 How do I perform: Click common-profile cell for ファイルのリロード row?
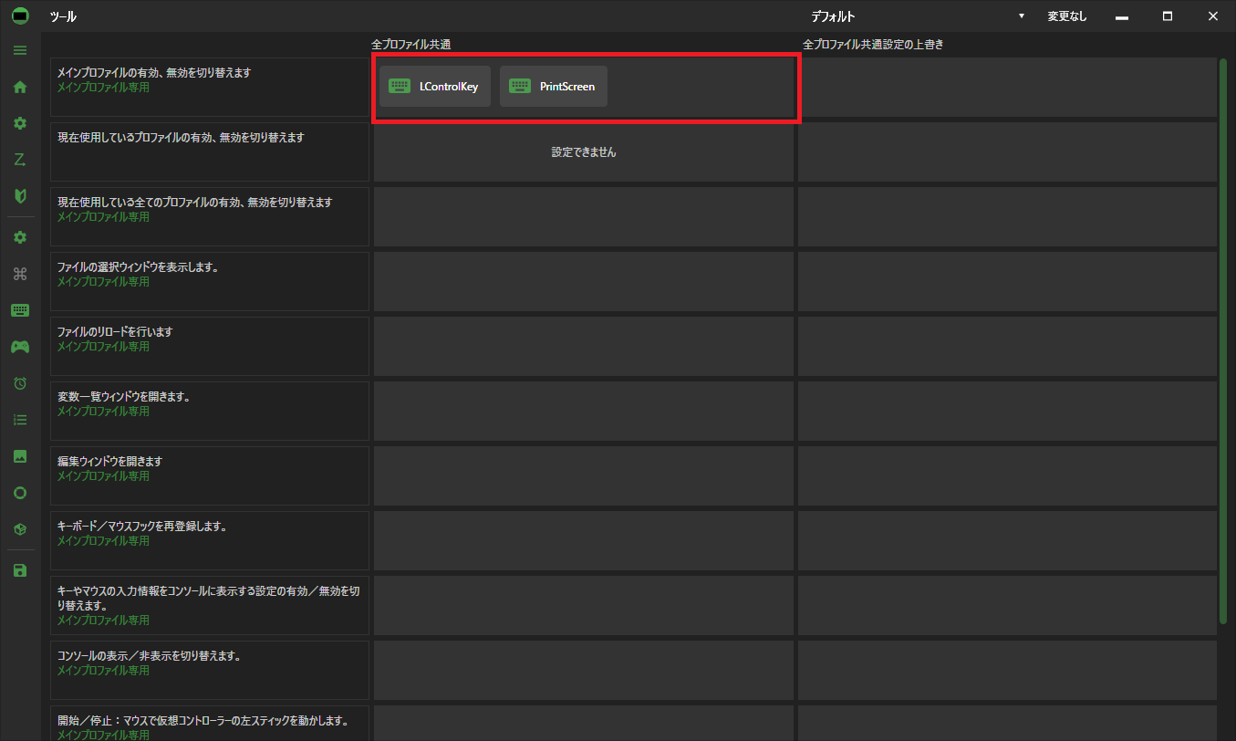click(x=584, y=346)
